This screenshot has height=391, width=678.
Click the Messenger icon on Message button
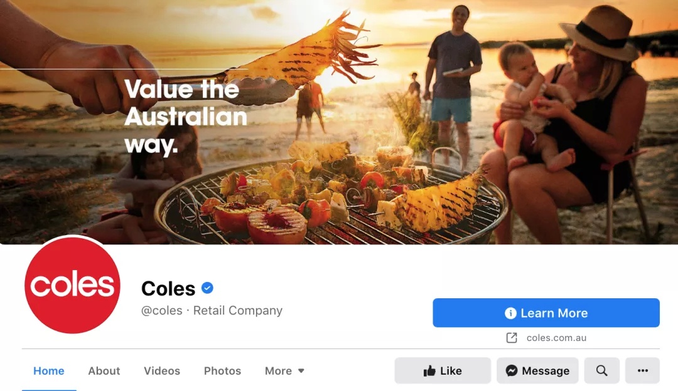click(512, 371)
